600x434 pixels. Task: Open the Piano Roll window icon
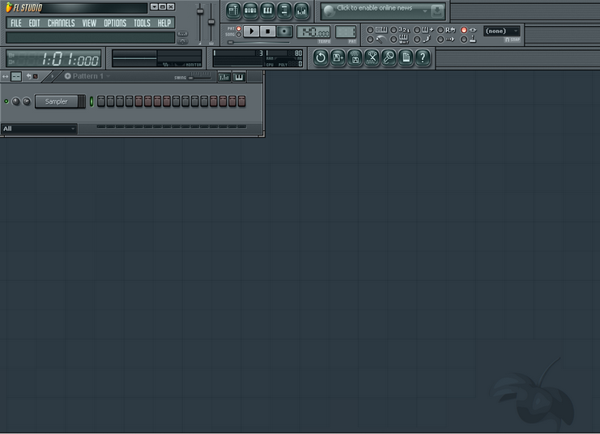coord(267,11)
